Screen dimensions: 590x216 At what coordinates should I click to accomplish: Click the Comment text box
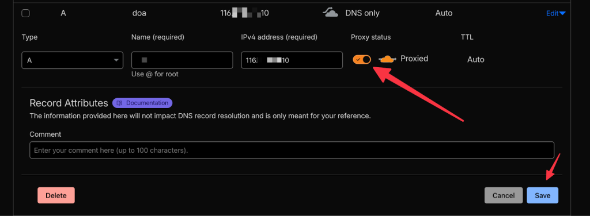pos(292,150)
